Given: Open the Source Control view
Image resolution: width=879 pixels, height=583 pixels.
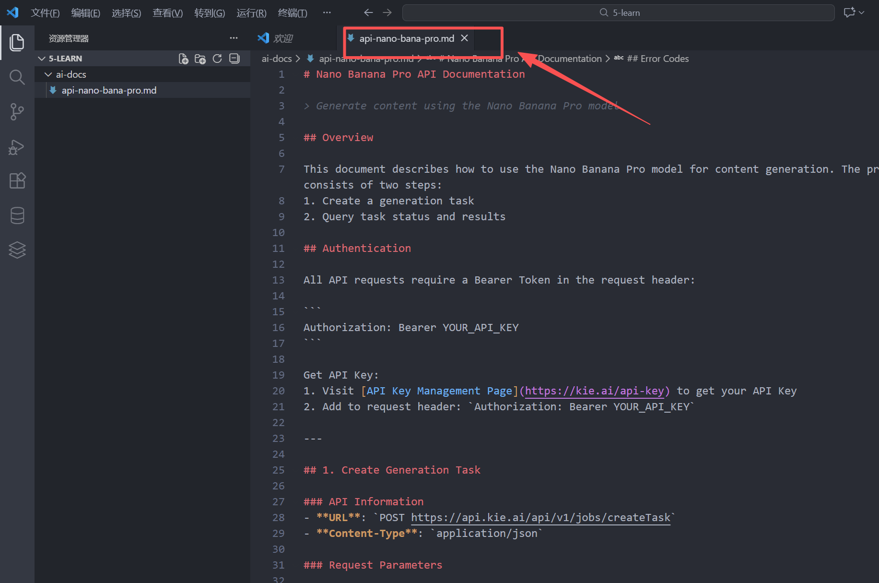Looking at the screenshot, I should coord(17,112).
